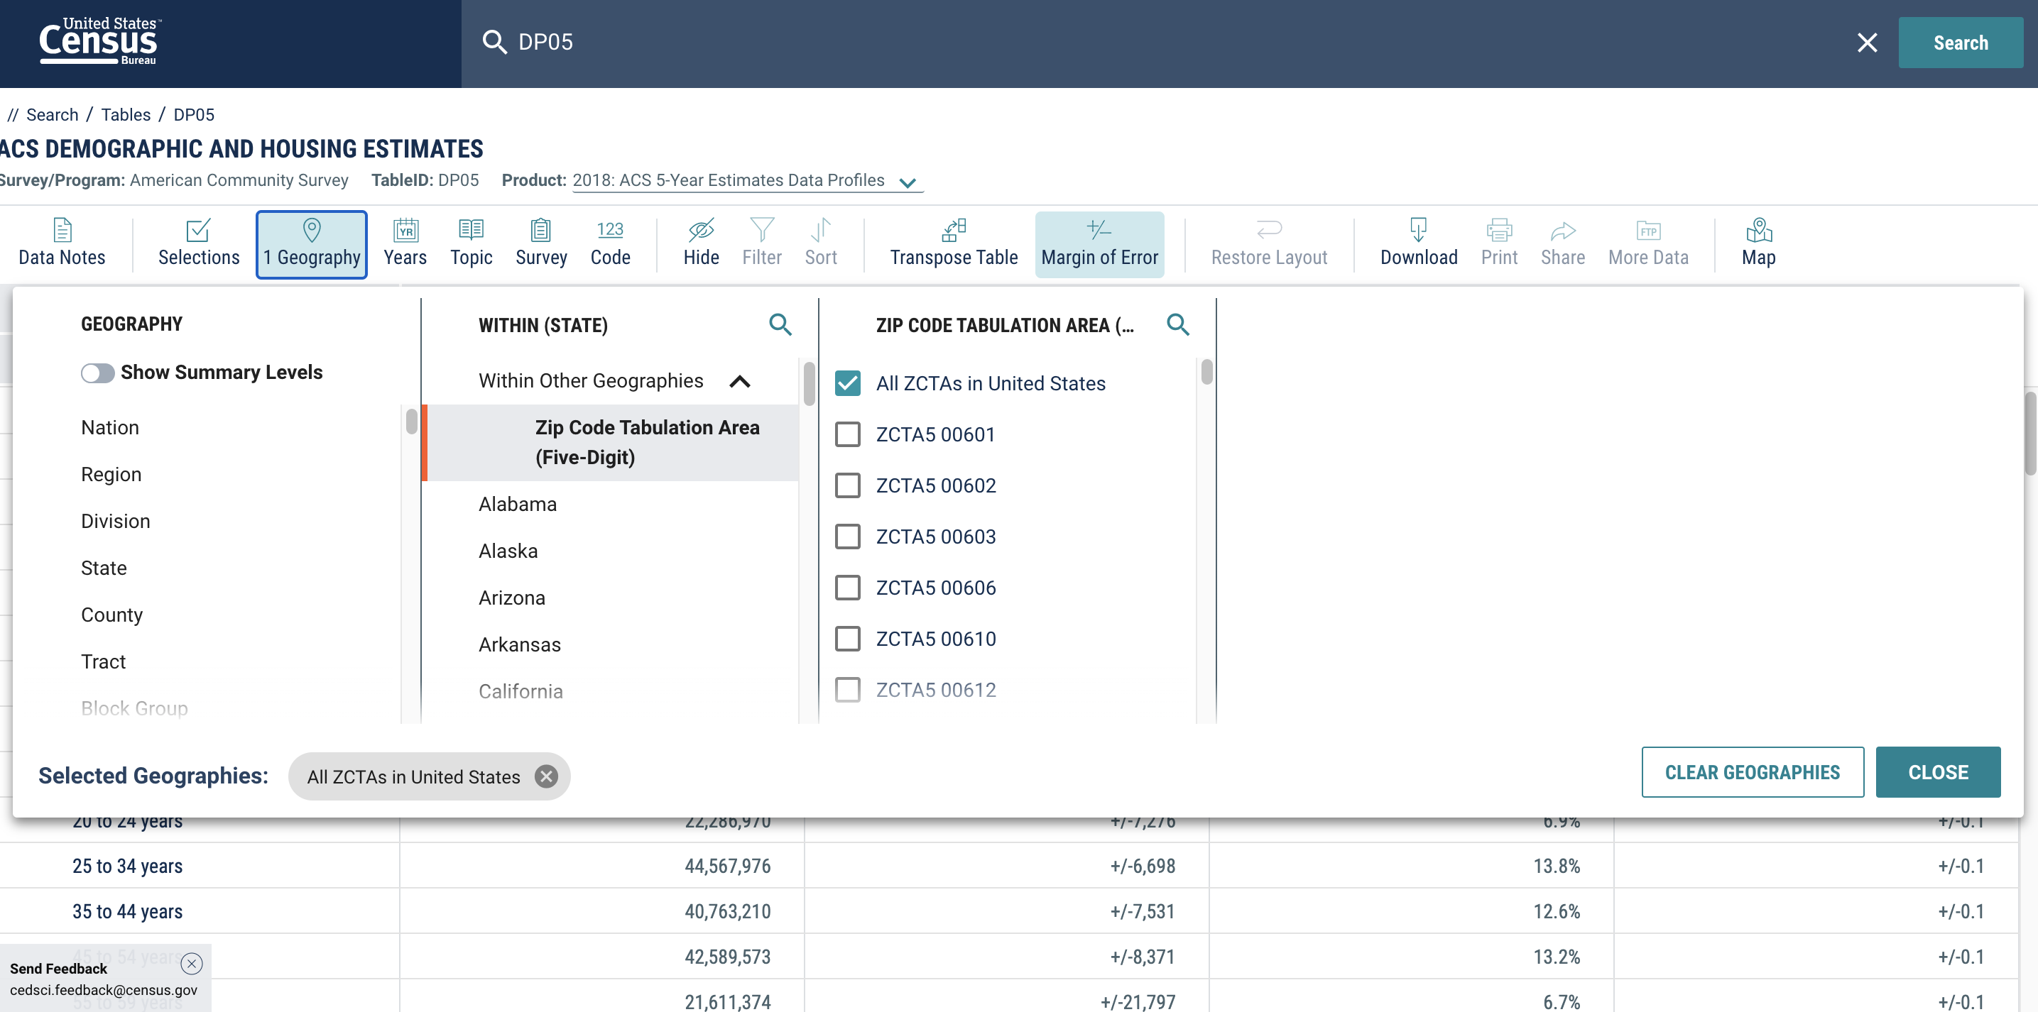The height and width of the screenshot is (1012, 2038).
Task: Uncheck All ZCTAs in United States
Action: pyautogui.click(x=847, y=383)
